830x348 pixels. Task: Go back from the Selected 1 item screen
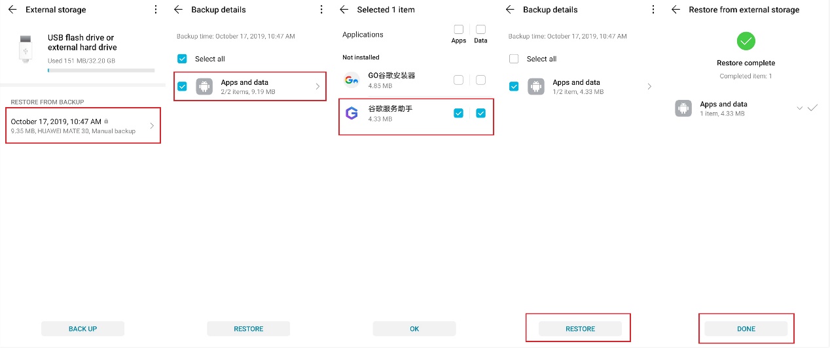[344, 10]
